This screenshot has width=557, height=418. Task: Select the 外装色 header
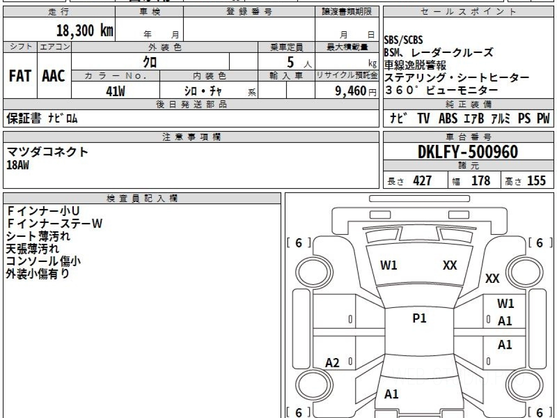(165, 47)
